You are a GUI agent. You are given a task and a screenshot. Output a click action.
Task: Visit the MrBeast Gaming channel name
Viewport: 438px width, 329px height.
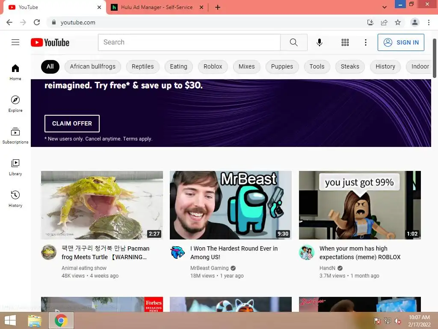[209, 268]
